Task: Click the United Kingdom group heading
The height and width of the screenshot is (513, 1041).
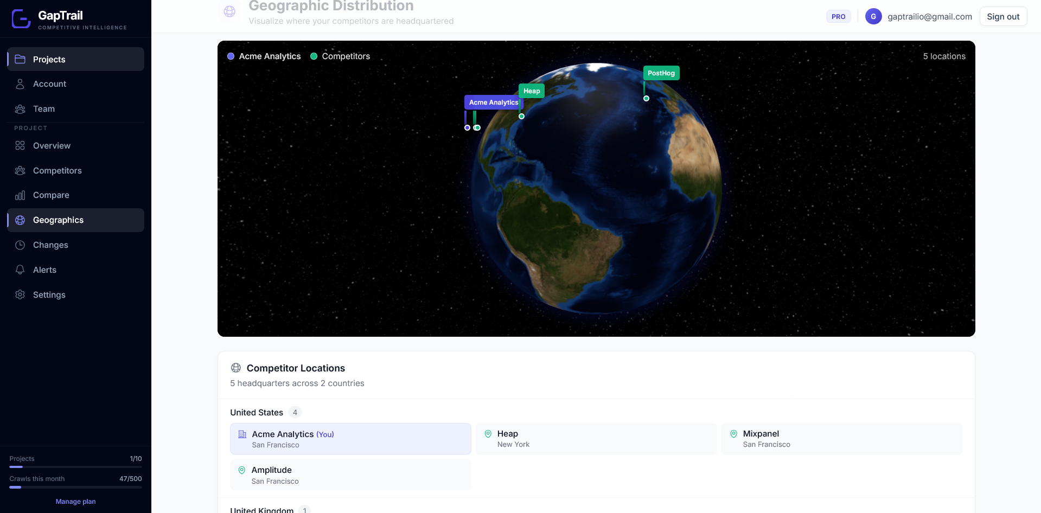Action: 261,510
